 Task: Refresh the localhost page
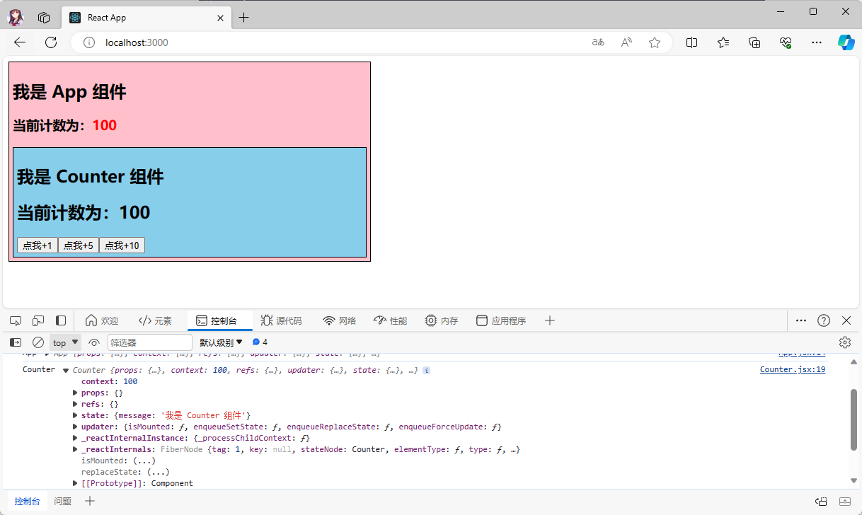51,42
